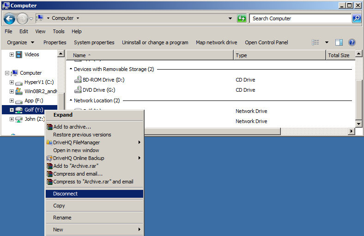Expand the HyperV1 (C:) tree node
Image resolution: width=364 pixels, height=236 pixels.
click(x=12, y=82)
